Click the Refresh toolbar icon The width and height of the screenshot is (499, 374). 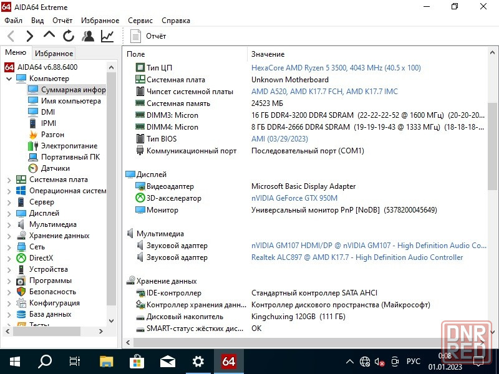[x=69, y=36]
